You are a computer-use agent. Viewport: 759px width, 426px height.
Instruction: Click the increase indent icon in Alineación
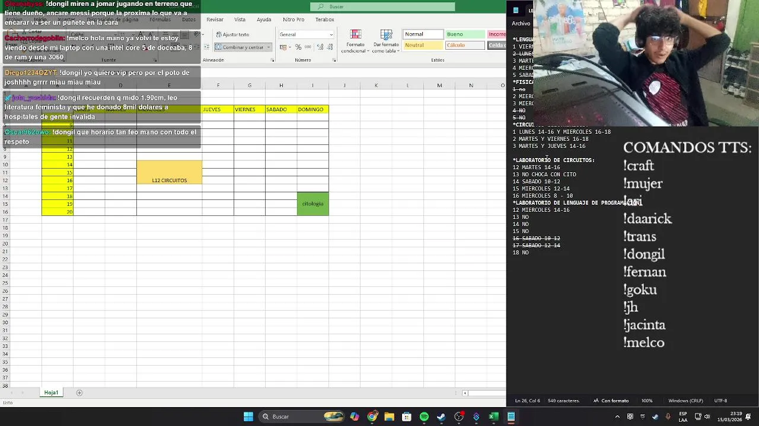coord(206,47)
